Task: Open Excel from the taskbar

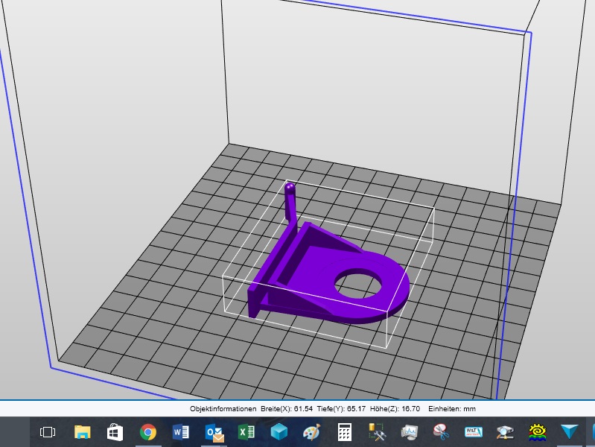Action: point(246,432)
